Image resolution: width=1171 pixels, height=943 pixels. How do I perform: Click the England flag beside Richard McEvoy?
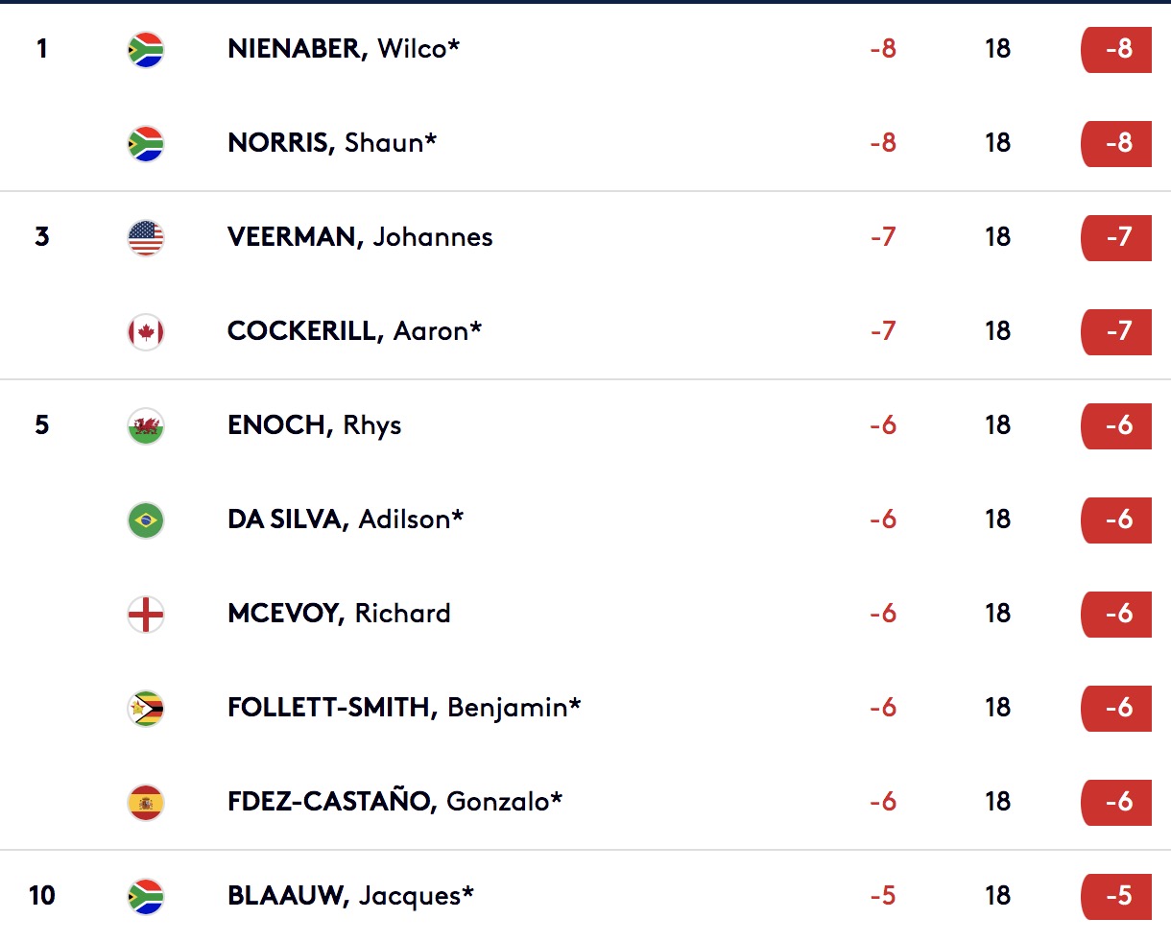146,614
